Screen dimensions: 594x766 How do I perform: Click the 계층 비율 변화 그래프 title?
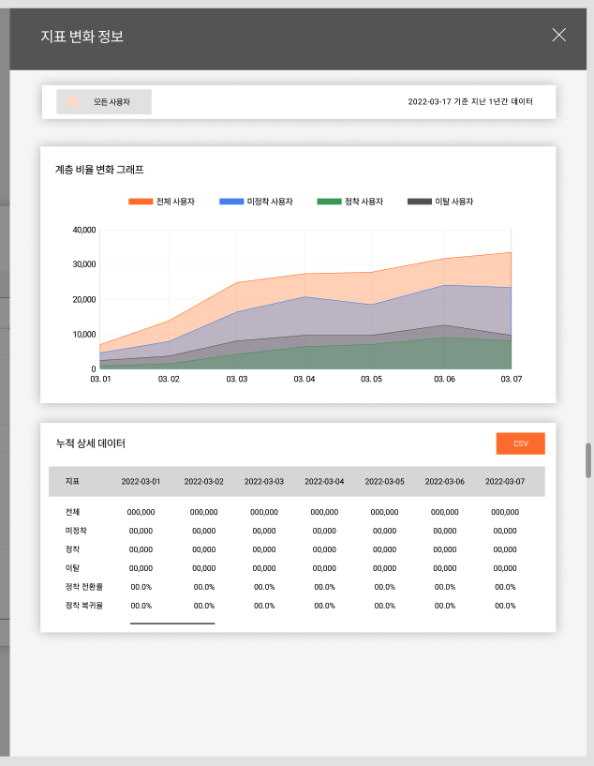[x=99, y=170]
